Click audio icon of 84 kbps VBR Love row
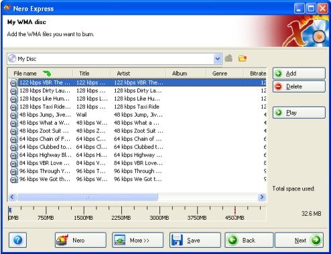Viewport: 331px width, 254px height. coord(14,164)
